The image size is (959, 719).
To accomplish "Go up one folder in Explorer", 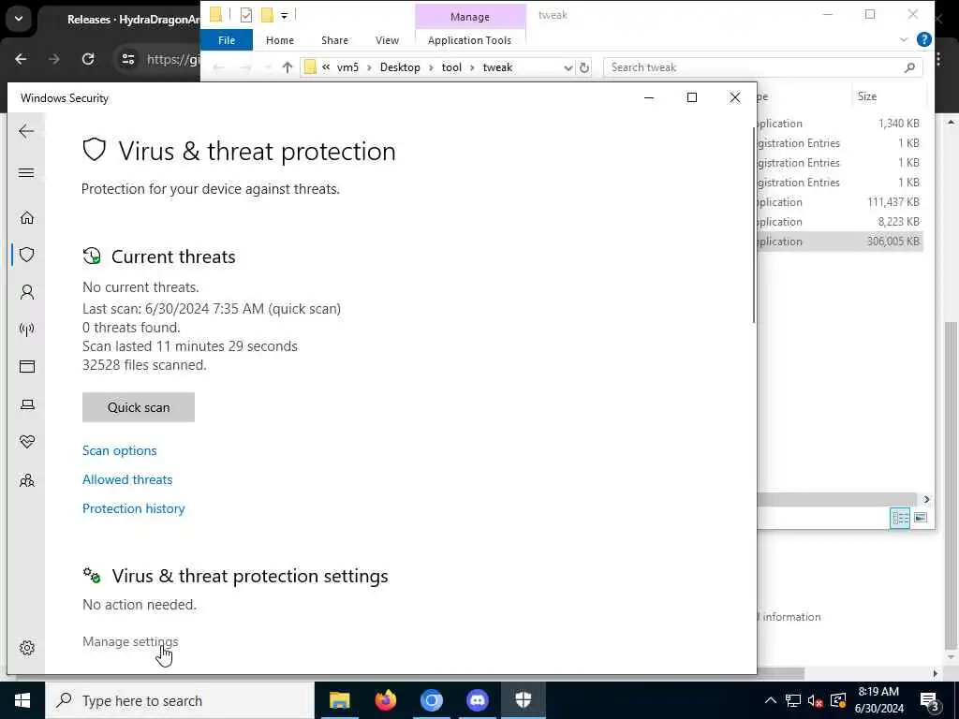I will [288, 67].
